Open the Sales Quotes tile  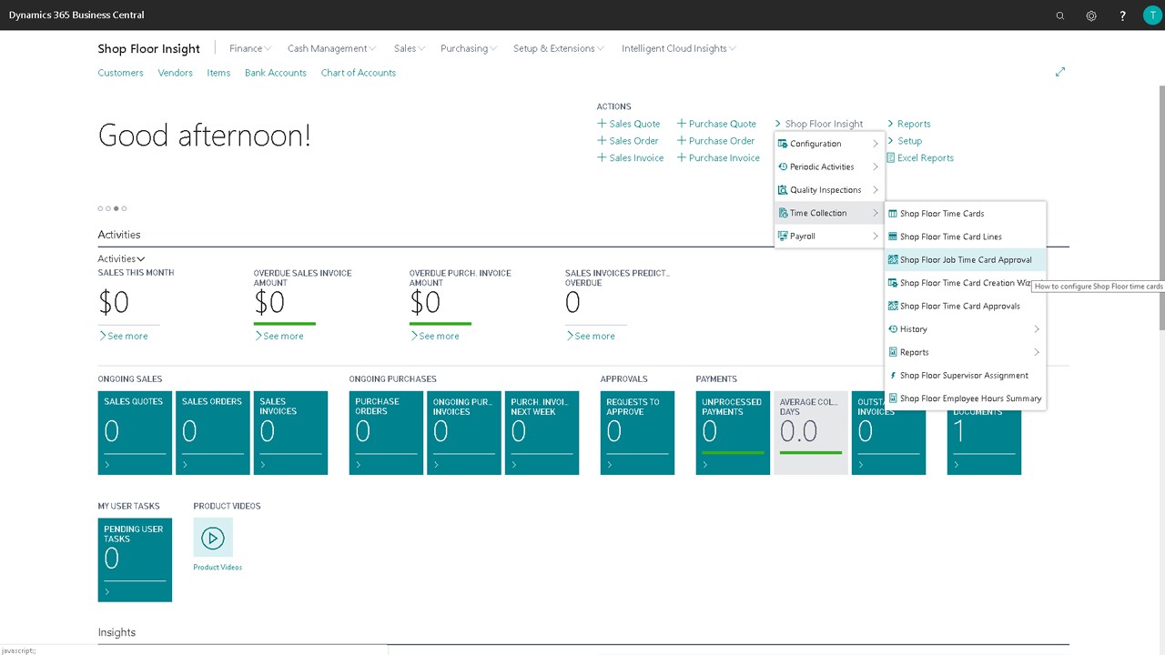[x=135, y=433]
